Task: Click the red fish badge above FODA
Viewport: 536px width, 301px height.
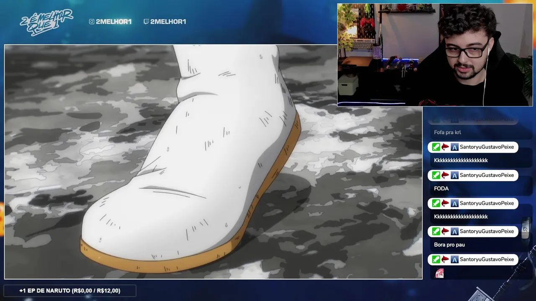Action: click(x=445, y=175)
